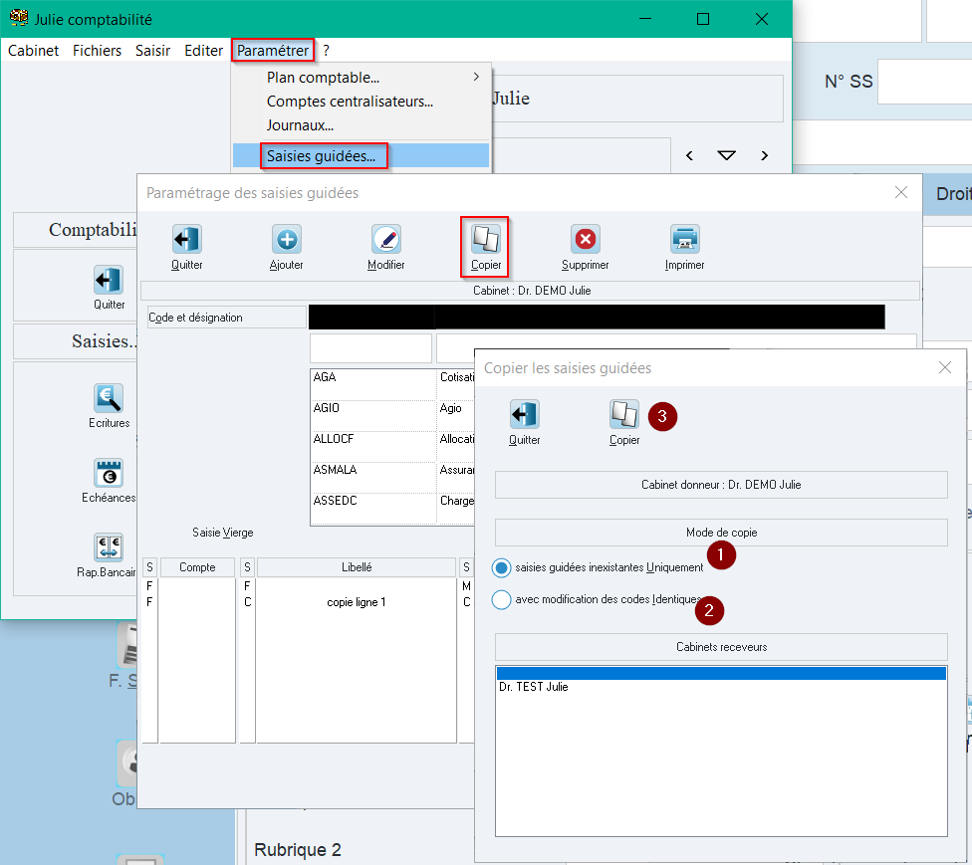The height and width of the screenshot is (865, 972).
Task: Click the Compte column header
Action: [x=197, y=567]
